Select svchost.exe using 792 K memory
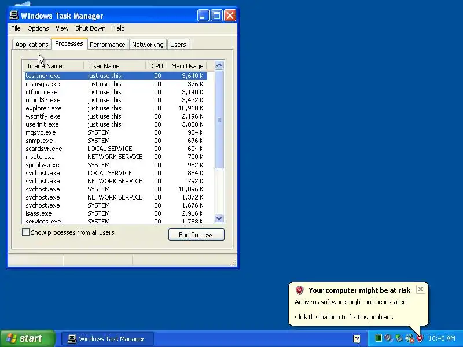Image resolution: width=463 pixels, height=347 pixels. coord(116,181)
